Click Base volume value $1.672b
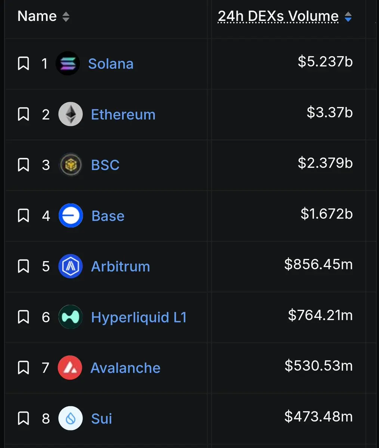 click(x=327, y=214)
